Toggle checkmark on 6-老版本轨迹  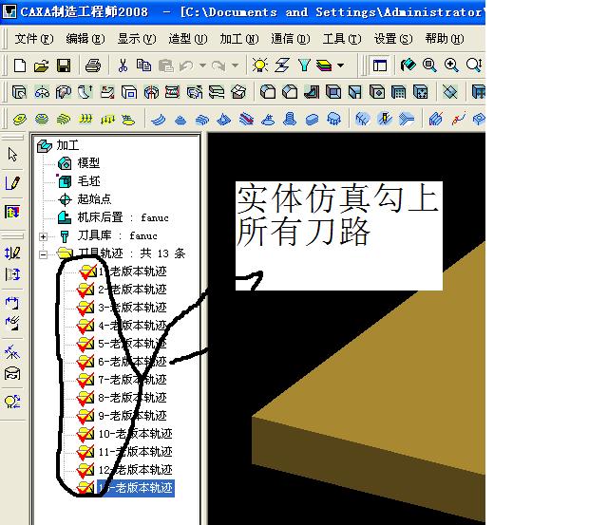pos(85,362)
